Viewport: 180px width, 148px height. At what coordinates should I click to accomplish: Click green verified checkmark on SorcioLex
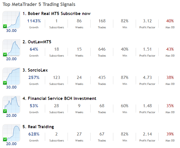coord(5,83)
